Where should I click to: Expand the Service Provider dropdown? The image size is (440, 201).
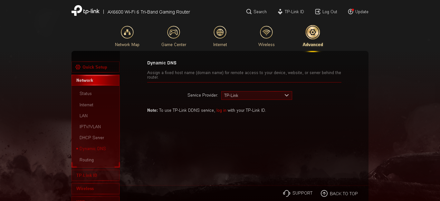[257, 95]
